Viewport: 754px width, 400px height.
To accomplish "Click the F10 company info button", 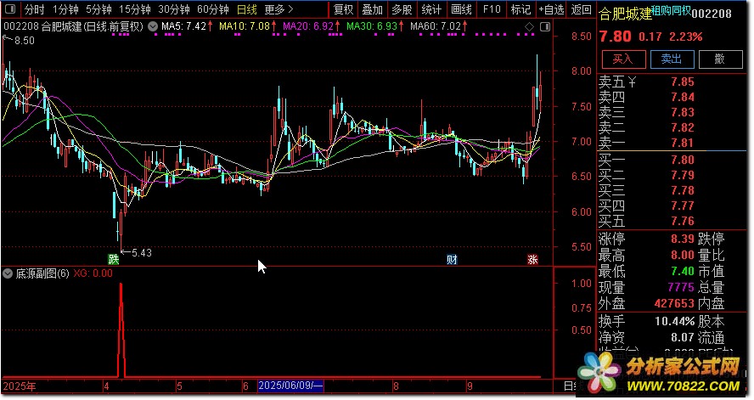I will point(491,10).
